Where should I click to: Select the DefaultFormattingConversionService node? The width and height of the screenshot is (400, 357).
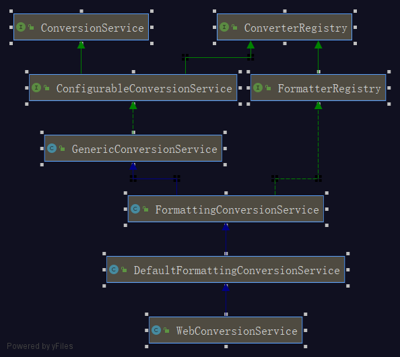point(226,269)
